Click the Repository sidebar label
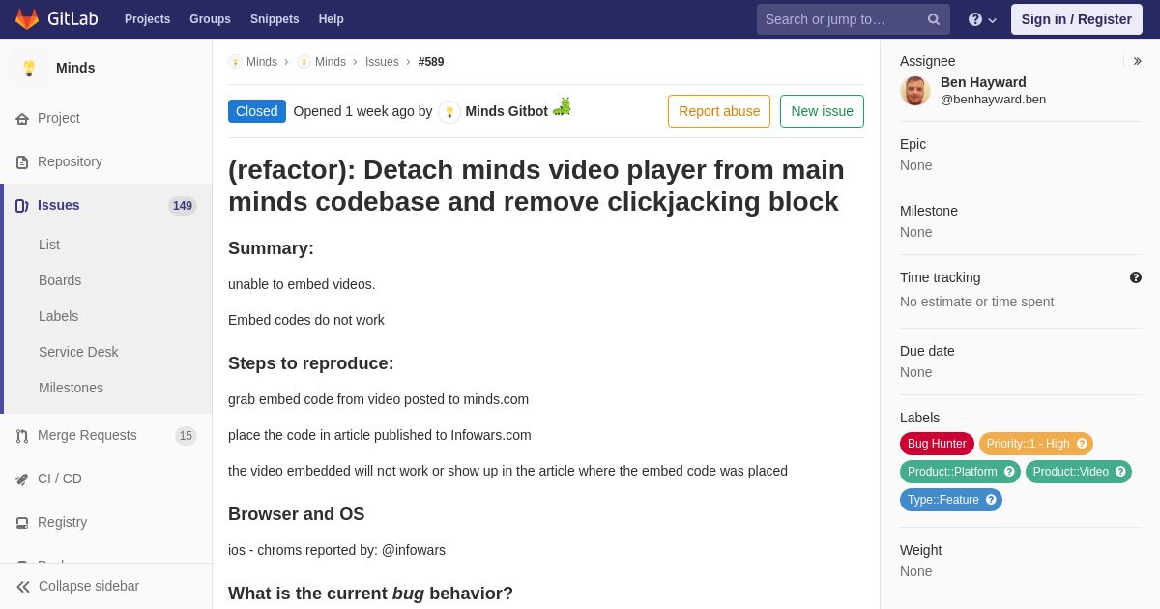 (x=70, y=161)
